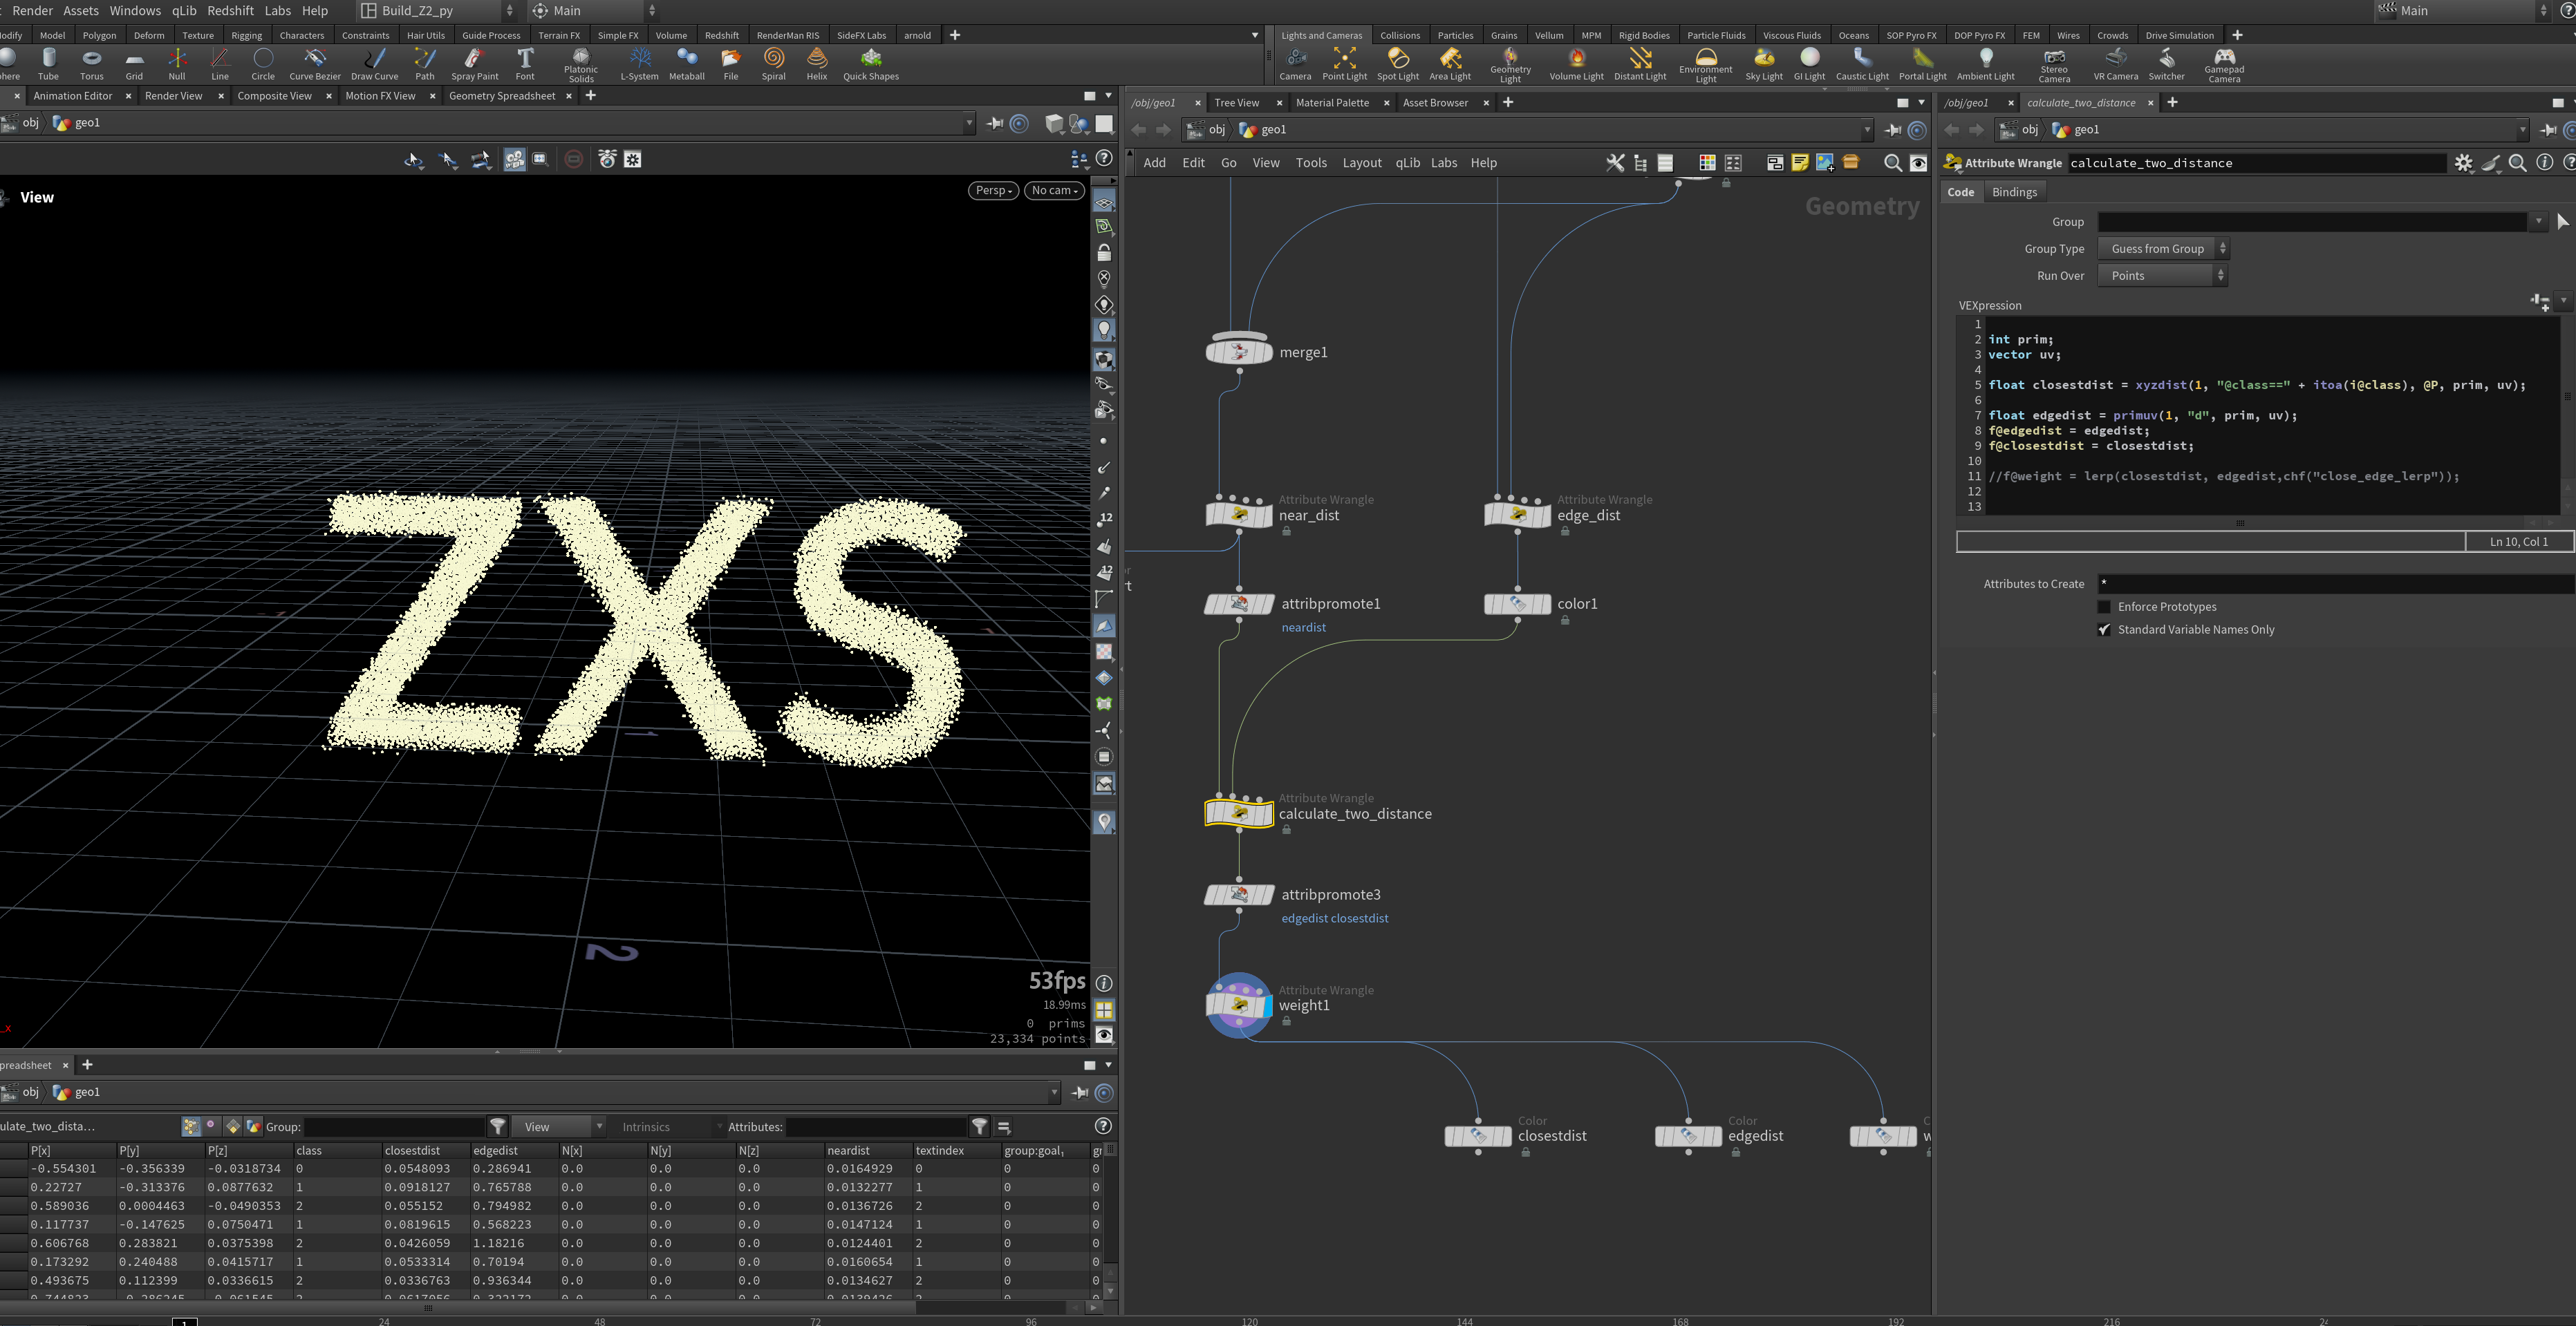Enable the Enforce Prototypes checkbox
2576x1326 pixels.
[2104, 607]
